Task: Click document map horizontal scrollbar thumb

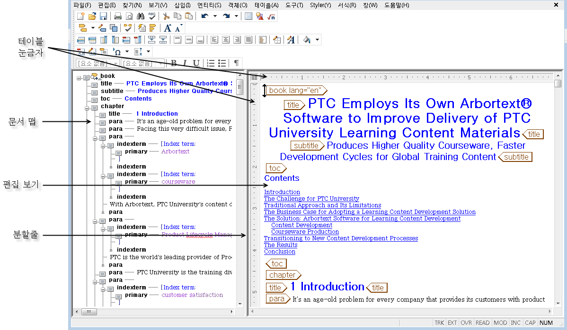Action: point(89,312)
